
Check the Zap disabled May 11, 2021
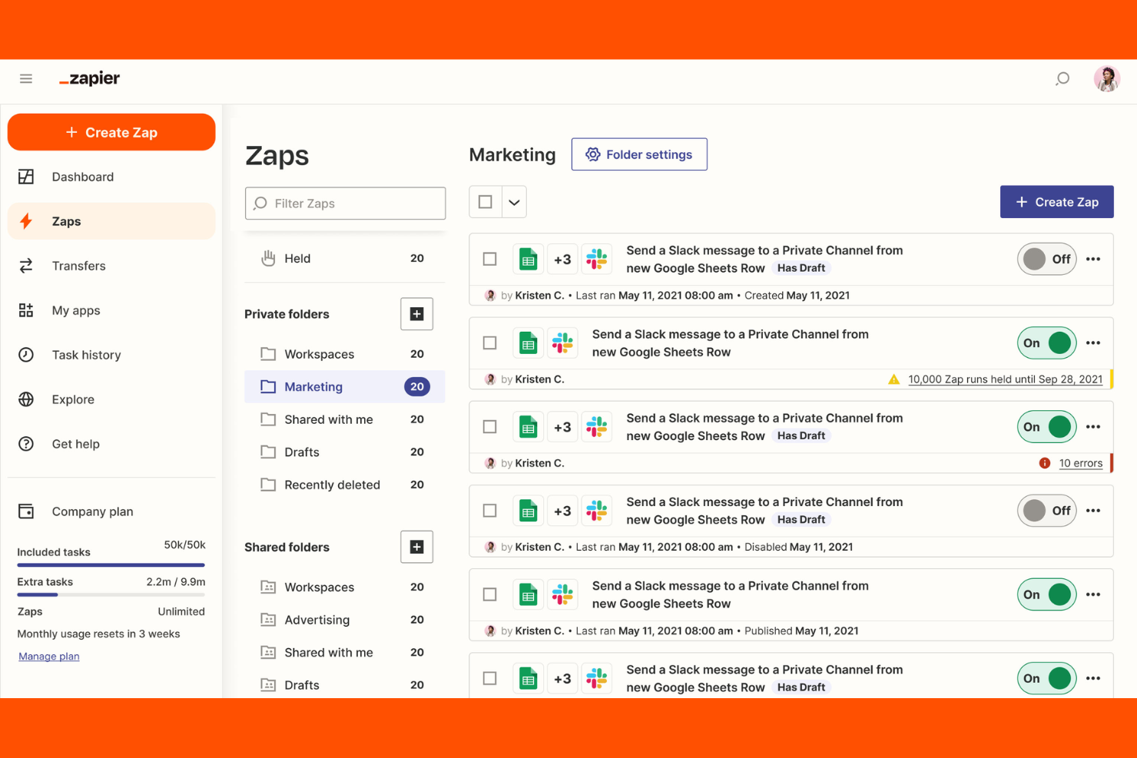click(489, 511)
